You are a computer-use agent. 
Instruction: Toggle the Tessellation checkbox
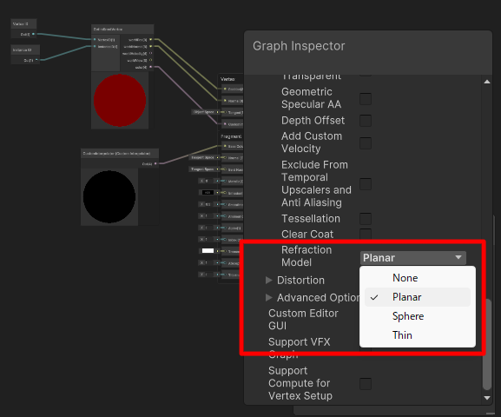pos(366,219)
